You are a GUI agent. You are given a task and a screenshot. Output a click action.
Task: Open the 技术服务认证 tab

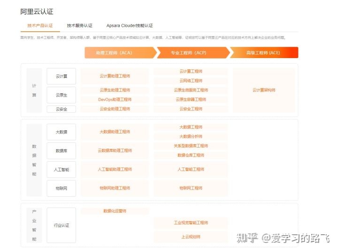click(79, 26)
